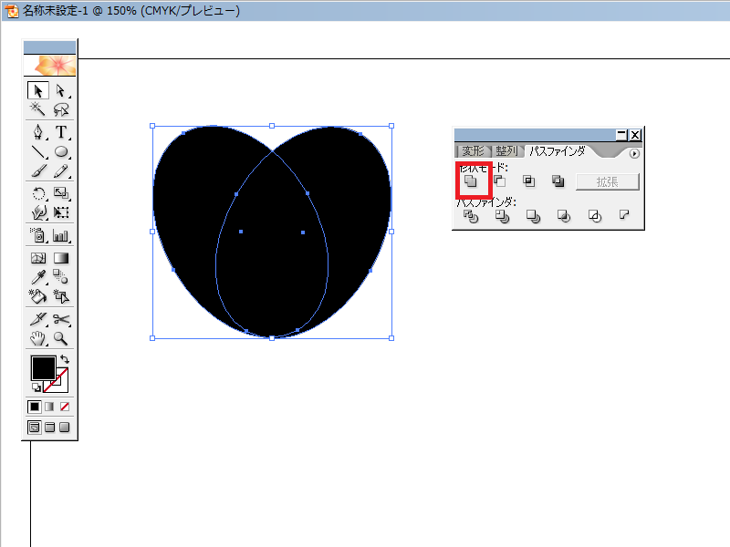Activate the Paintbrush tool

point(38,171)
